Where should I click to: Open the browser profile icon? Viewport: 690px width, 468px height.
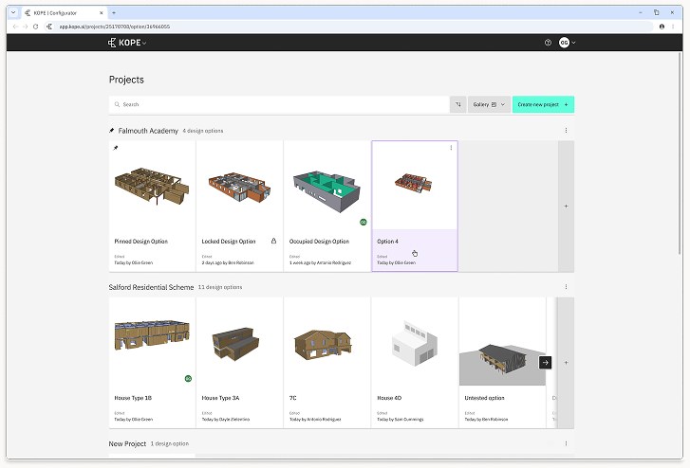(x=662, y=27)
